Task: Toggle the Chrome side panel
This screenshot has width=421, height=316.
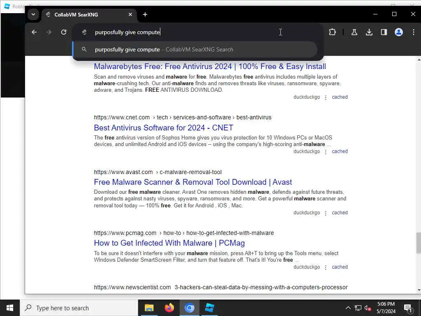Action: (384, 32)
